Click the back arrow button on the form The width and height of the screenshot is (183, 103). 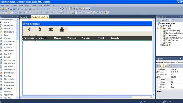point(29,29)
